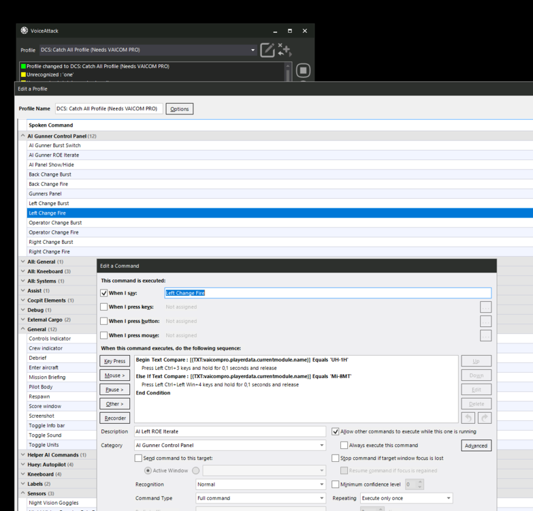
Task: Check 'Stop command if target window focus is lost'
Action: tap(336, 459)
